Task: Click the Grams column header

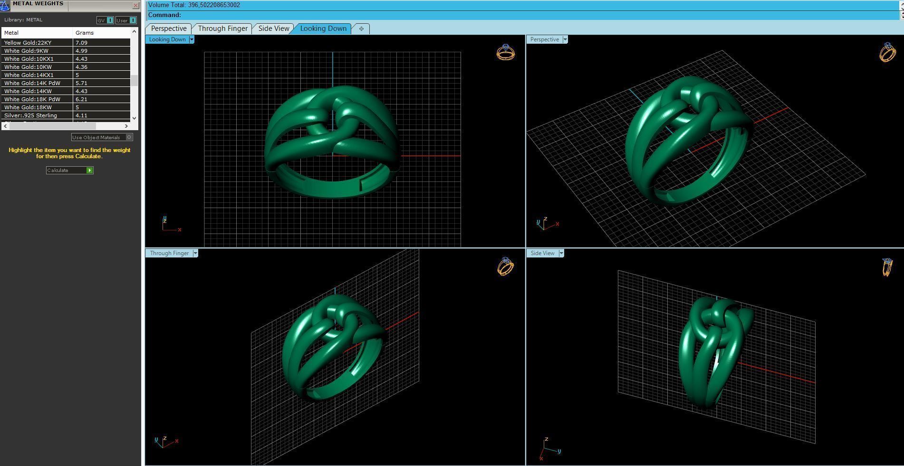Action: [101, 33]
